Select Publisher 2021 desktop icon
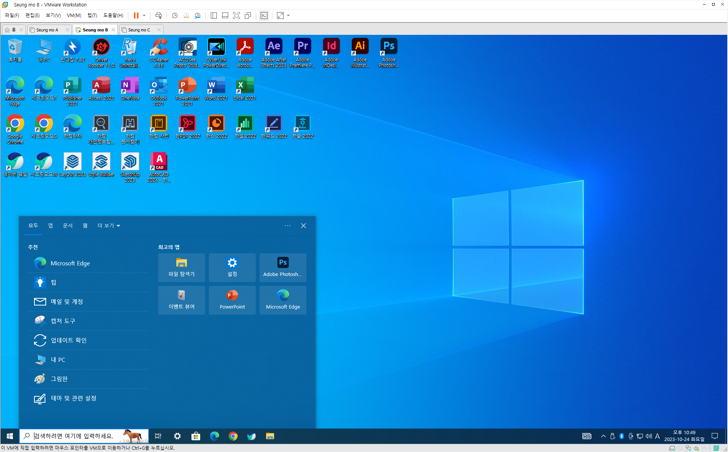The height and width of the screenshot is (452, 728). pyautogui.click(x=72, y=91)
